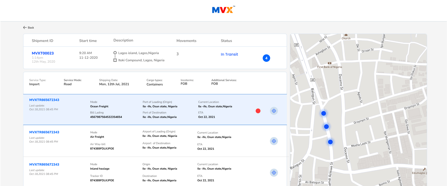The width and height of the screenshot is (447, 186).
Task: Select the bottom blue map location marker
Action: 330,142
